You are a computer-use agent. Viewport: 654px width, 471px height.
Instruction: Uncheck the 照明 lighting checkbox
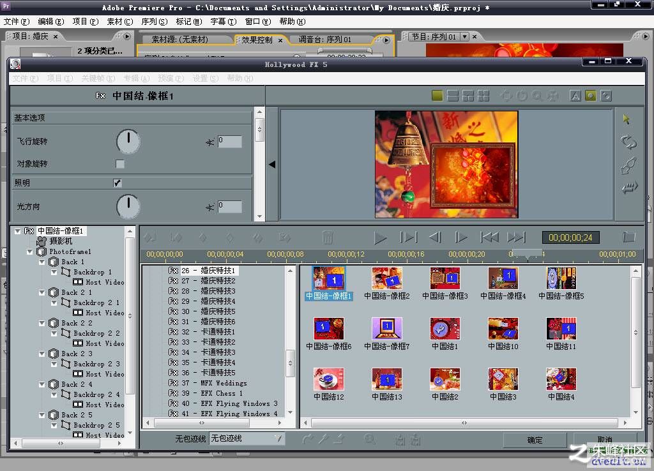click(118, 183)
